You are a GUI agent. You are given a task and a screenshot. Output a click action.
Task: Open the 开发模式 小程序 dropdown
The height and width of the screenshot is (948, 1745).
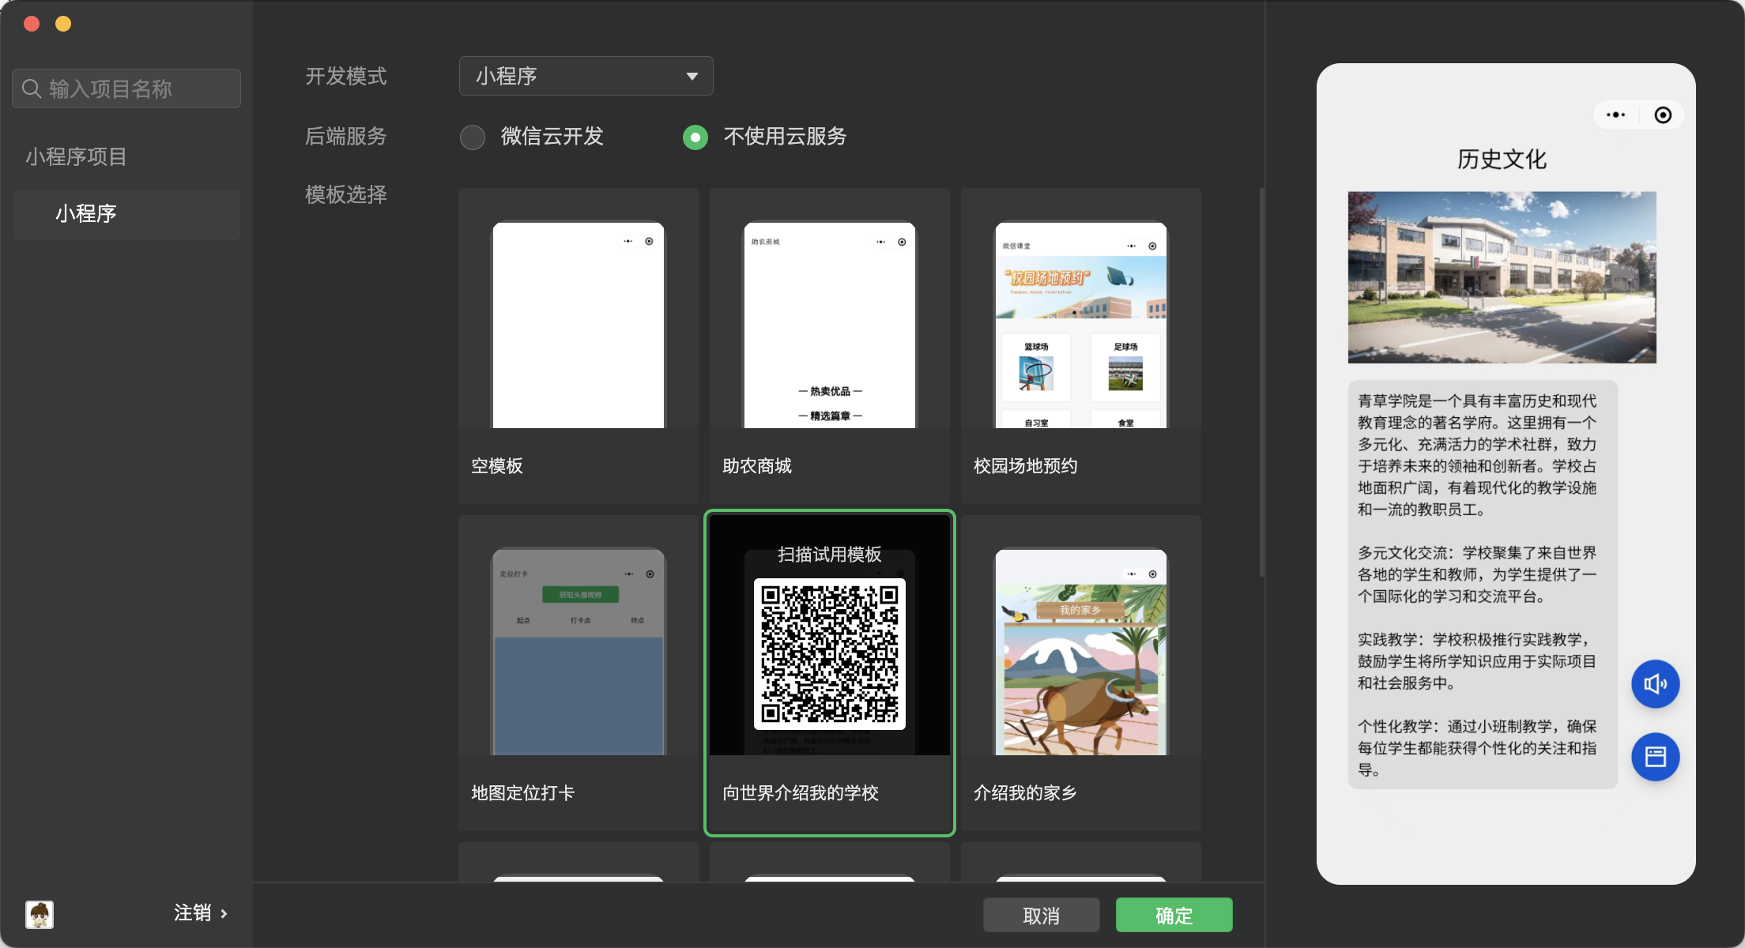[x=586, y=76]
